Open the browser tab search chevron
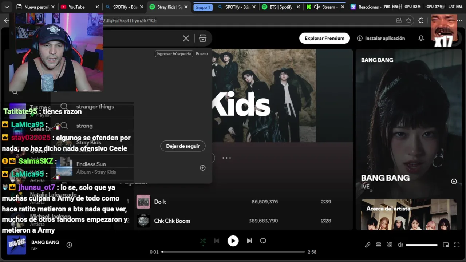The height and width of the screenshot is (262, 466). point(7,7)
